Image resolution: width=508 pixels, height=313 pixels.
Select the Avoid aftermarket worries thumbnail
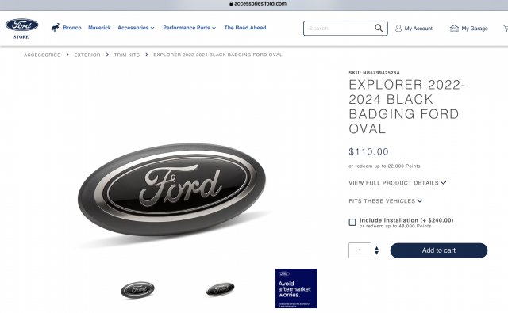click(296, 288)
